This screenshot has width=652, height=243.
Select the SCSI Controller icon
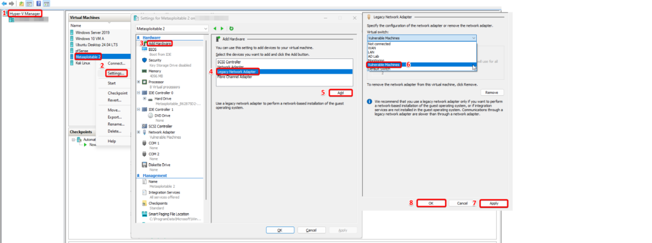click(x=145, y=126)
